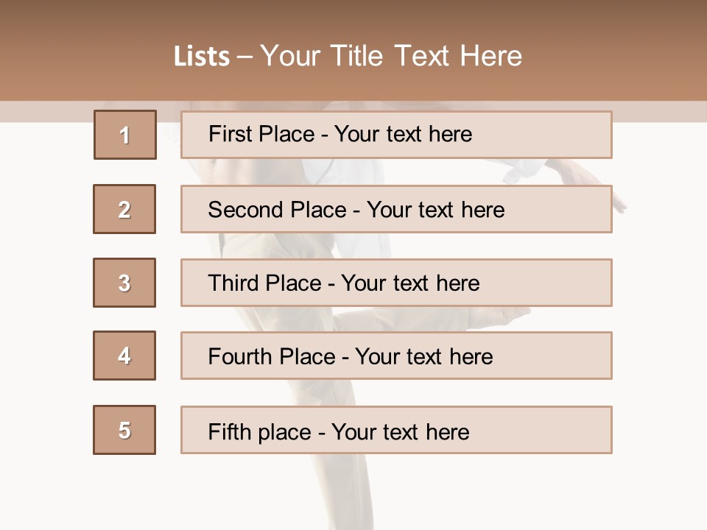Click the slide title 'Lists – Your Title Text Here'
Image resolution: width=707 pixels, height=530 pixels.
point(348,56)
